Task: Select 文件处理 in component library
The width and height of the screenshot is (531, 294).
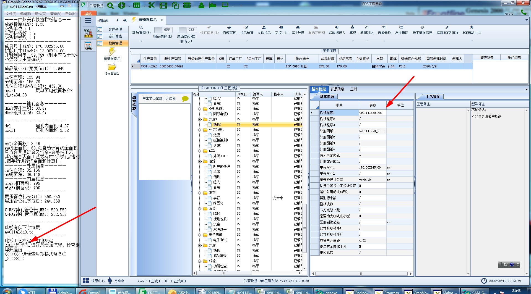Action: (x=113, y=29)
